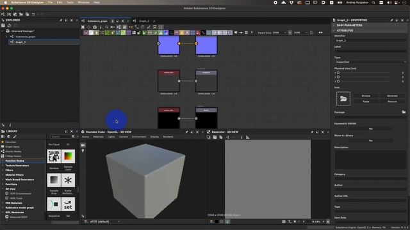Switch to the Substance_graph tab
Viewport: 410px width, 230px height.
coord(97,21)
